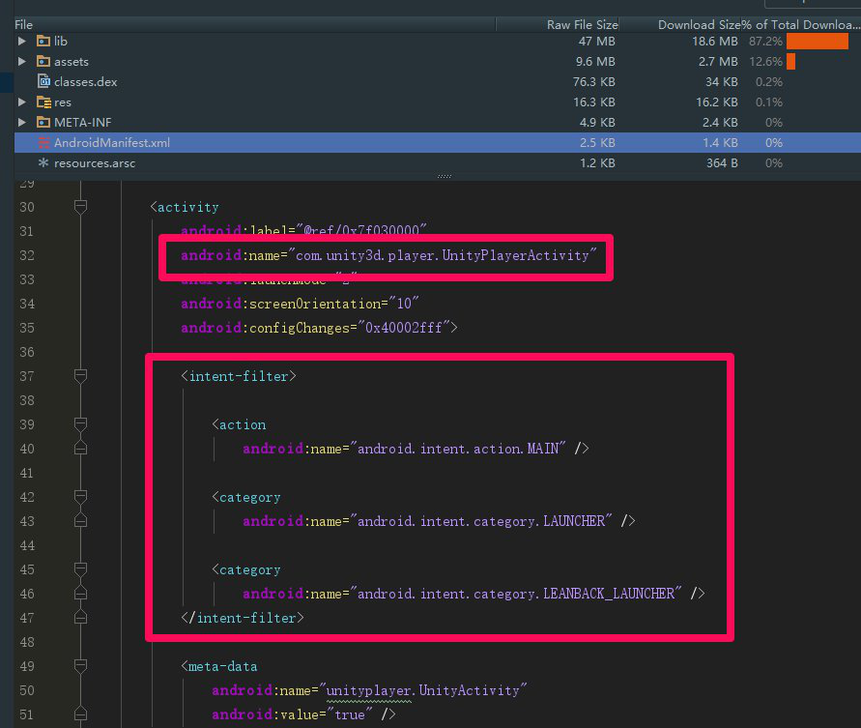Expand the lib folder node
Image resolution: width=861 pixels, height=728 pixels.
pyautogui.click(x=23, y=41)
